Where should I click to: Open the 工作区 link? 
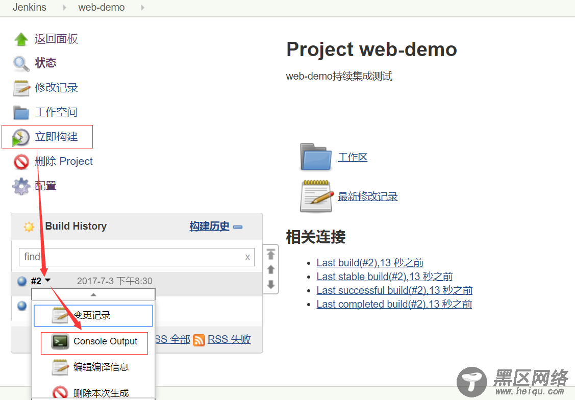[x=353, y=157]
